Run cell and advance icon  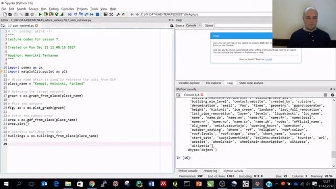51,14
